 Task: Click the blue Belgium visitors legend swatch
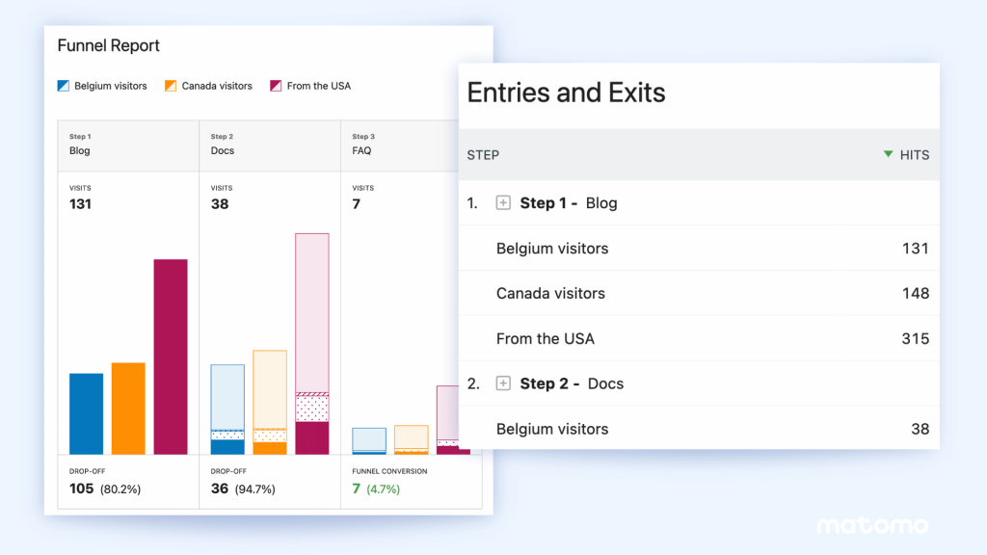pyautogui.click(x=63, y=86)
